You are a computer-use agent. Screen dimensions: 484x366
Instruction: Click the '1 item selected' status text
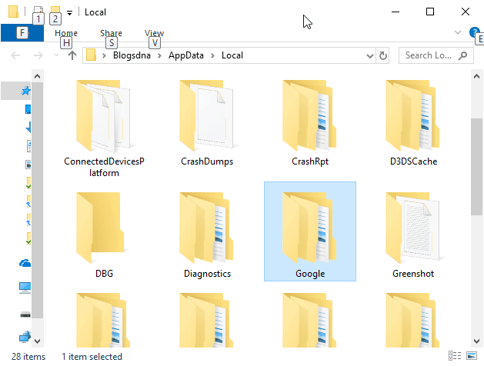pyautogui.click(x=92, y=357)
